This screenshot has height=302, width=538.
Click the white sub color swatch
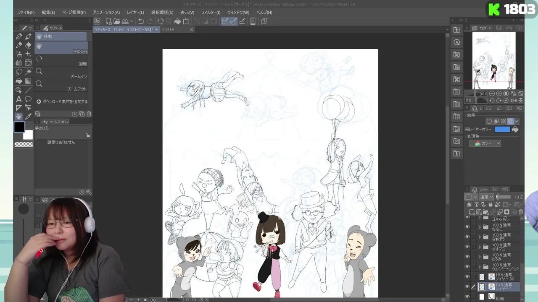28,135
